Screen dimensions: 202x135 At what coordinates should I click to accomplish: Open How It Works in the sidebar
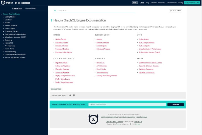point(9,49)
